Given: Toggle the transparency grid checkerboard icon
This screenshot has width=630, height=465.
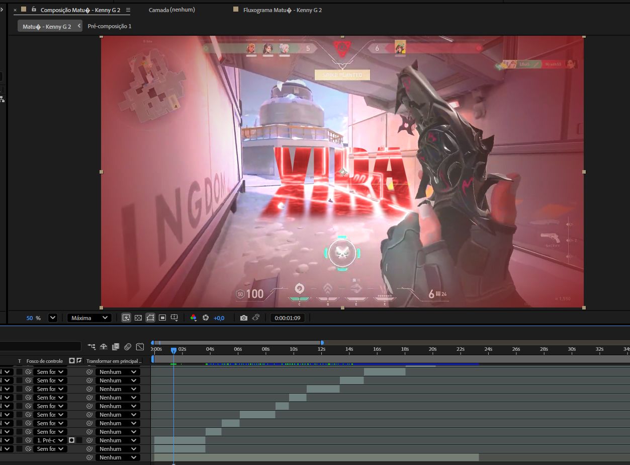Looking at the screenshot, I should tap(138, 318).
